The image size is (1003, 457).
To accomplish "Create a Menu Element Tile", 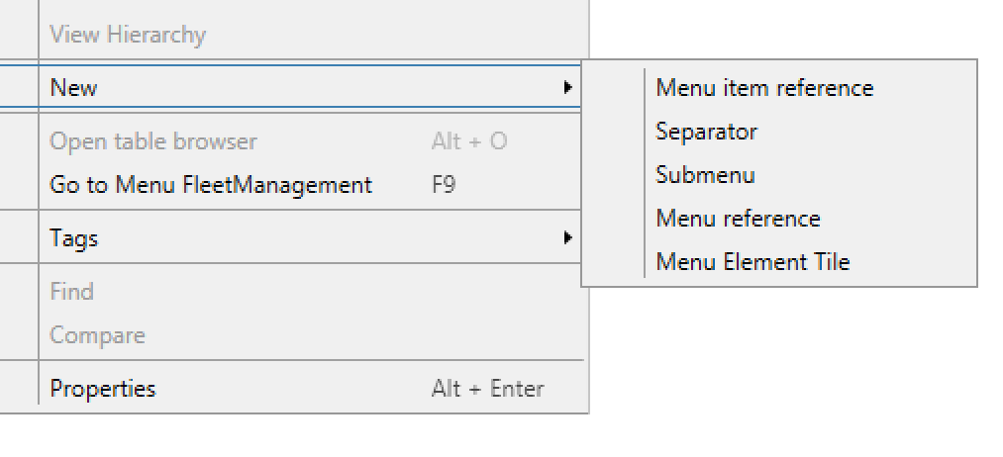I will pos(752,261).
